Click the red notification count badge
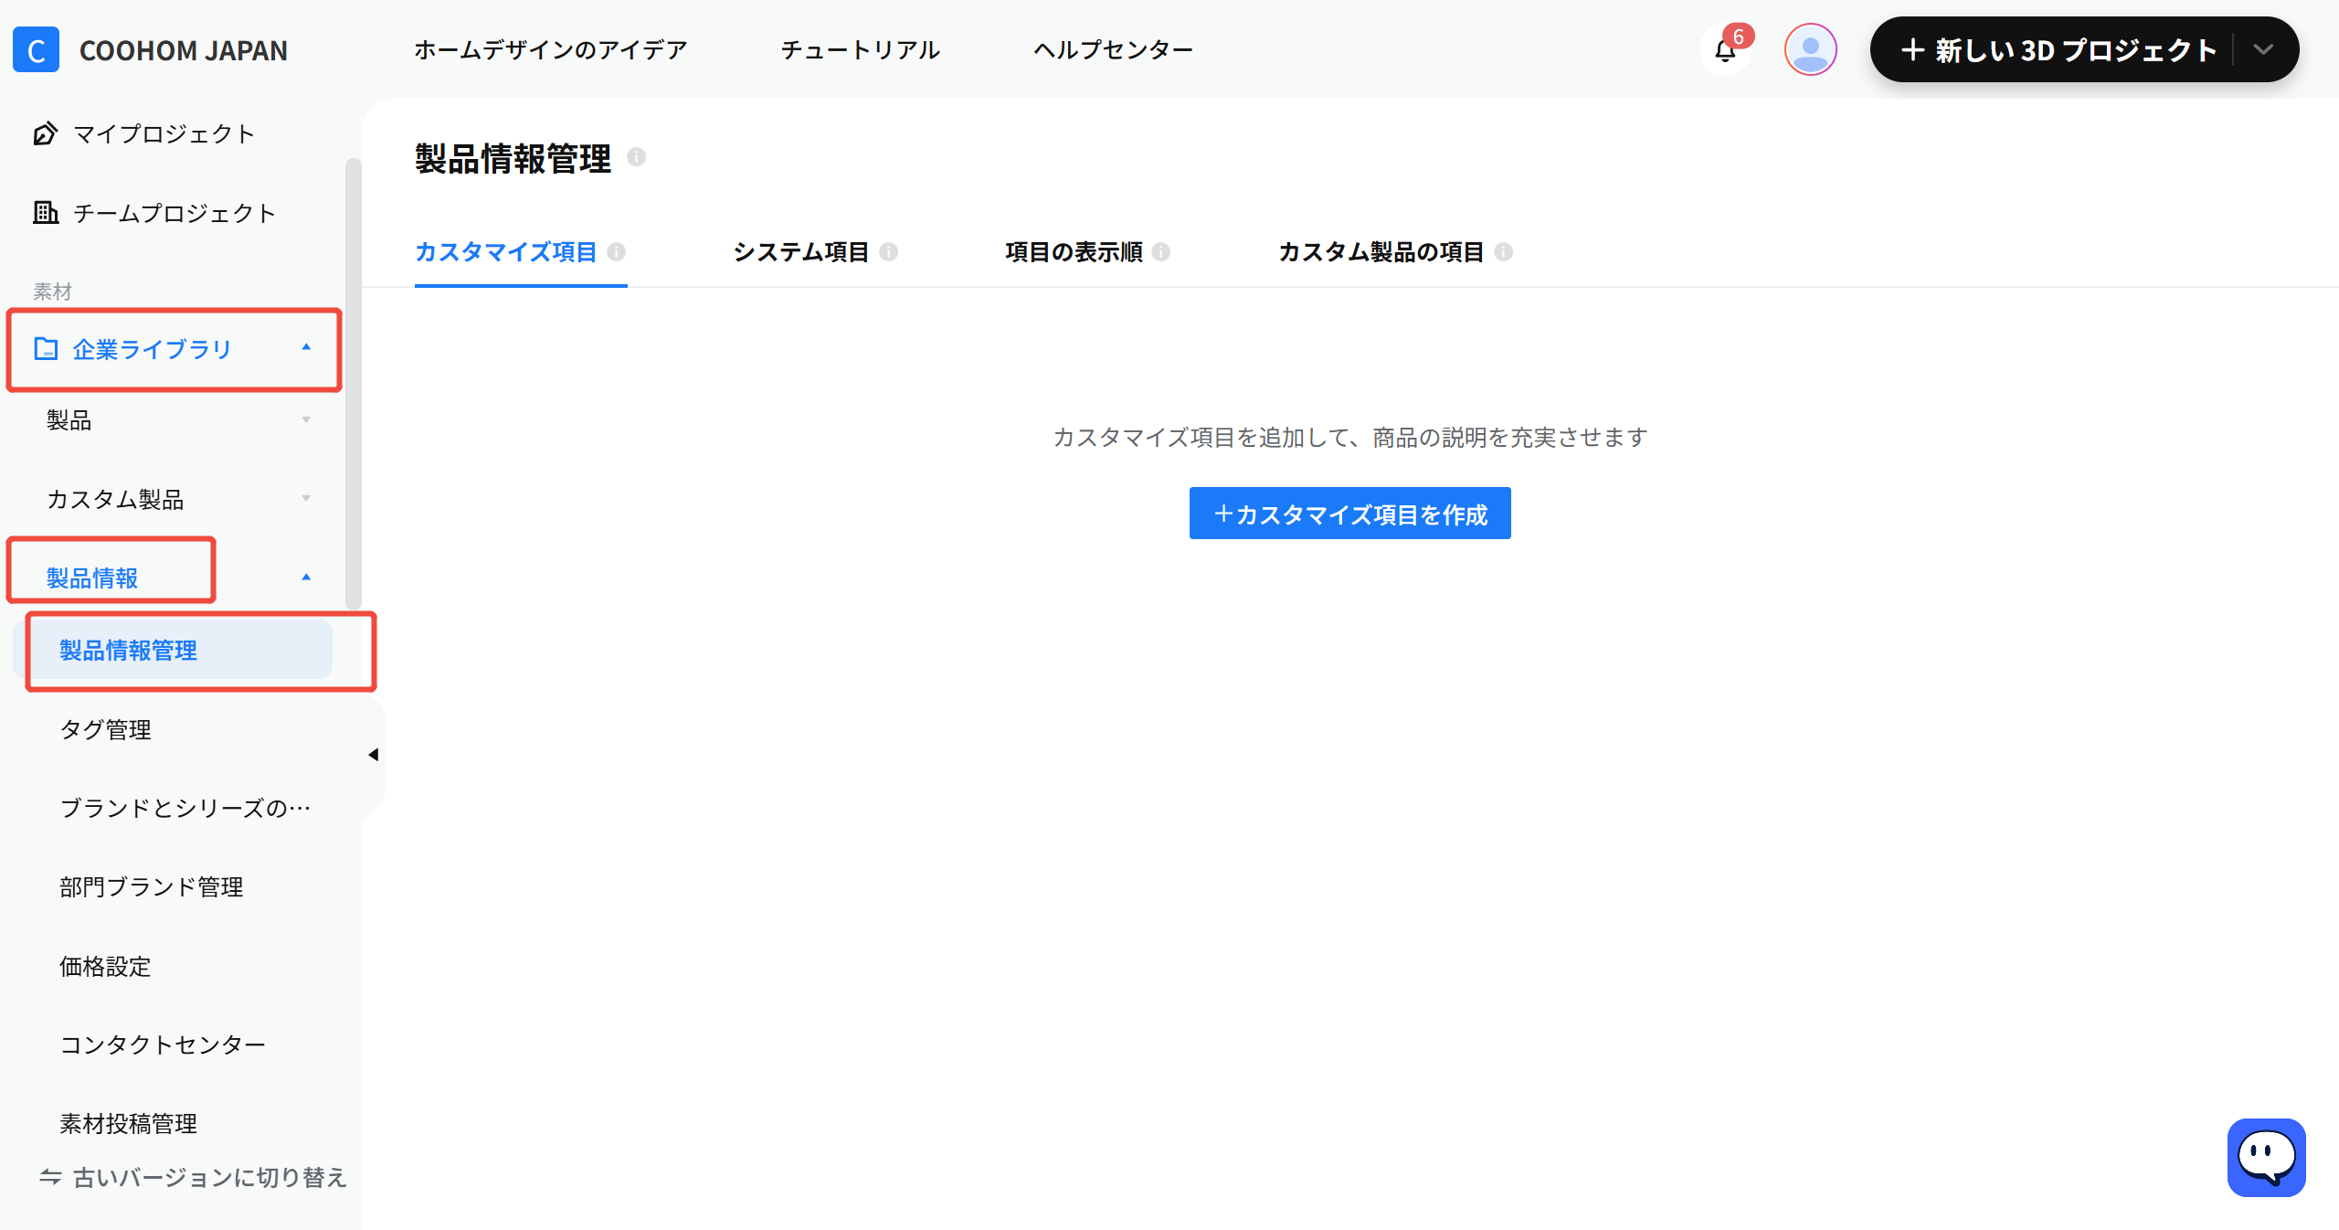This screenshot has height=1230, width=2339. [1739, 37]
